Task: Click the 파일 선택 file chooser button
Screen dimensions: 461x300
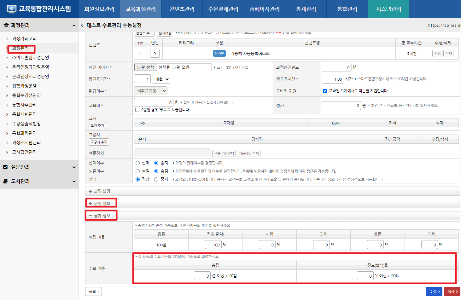Action: [x=145, y=67]
